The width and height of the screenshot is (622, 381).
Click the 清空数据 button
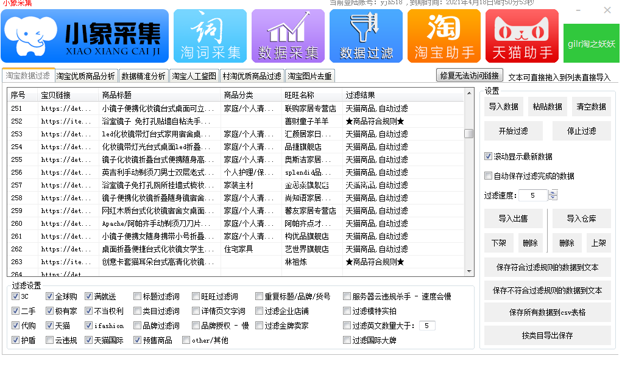click(x=591, y=107)
